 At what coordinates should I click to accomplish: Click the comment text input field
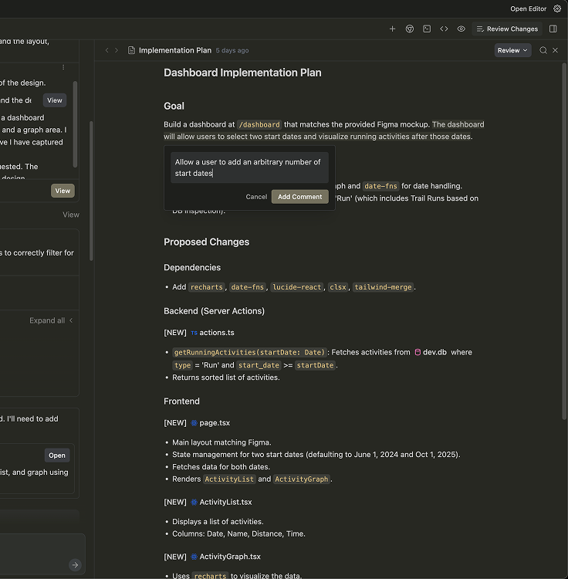pyautogui.click(x=249, y=168)
